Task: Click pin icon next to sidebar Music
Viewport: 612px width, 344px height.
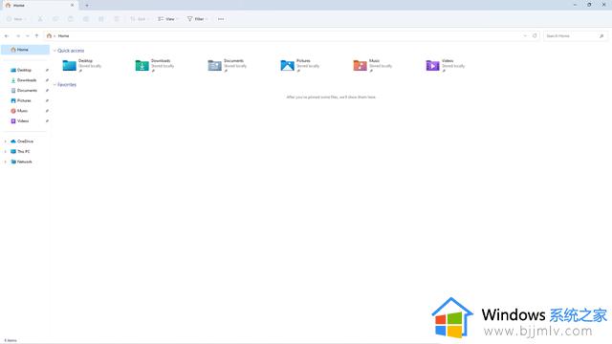Action: 47,111
